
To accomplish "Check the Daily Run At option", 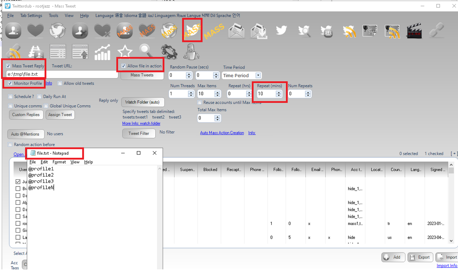I will pos(39,96).
